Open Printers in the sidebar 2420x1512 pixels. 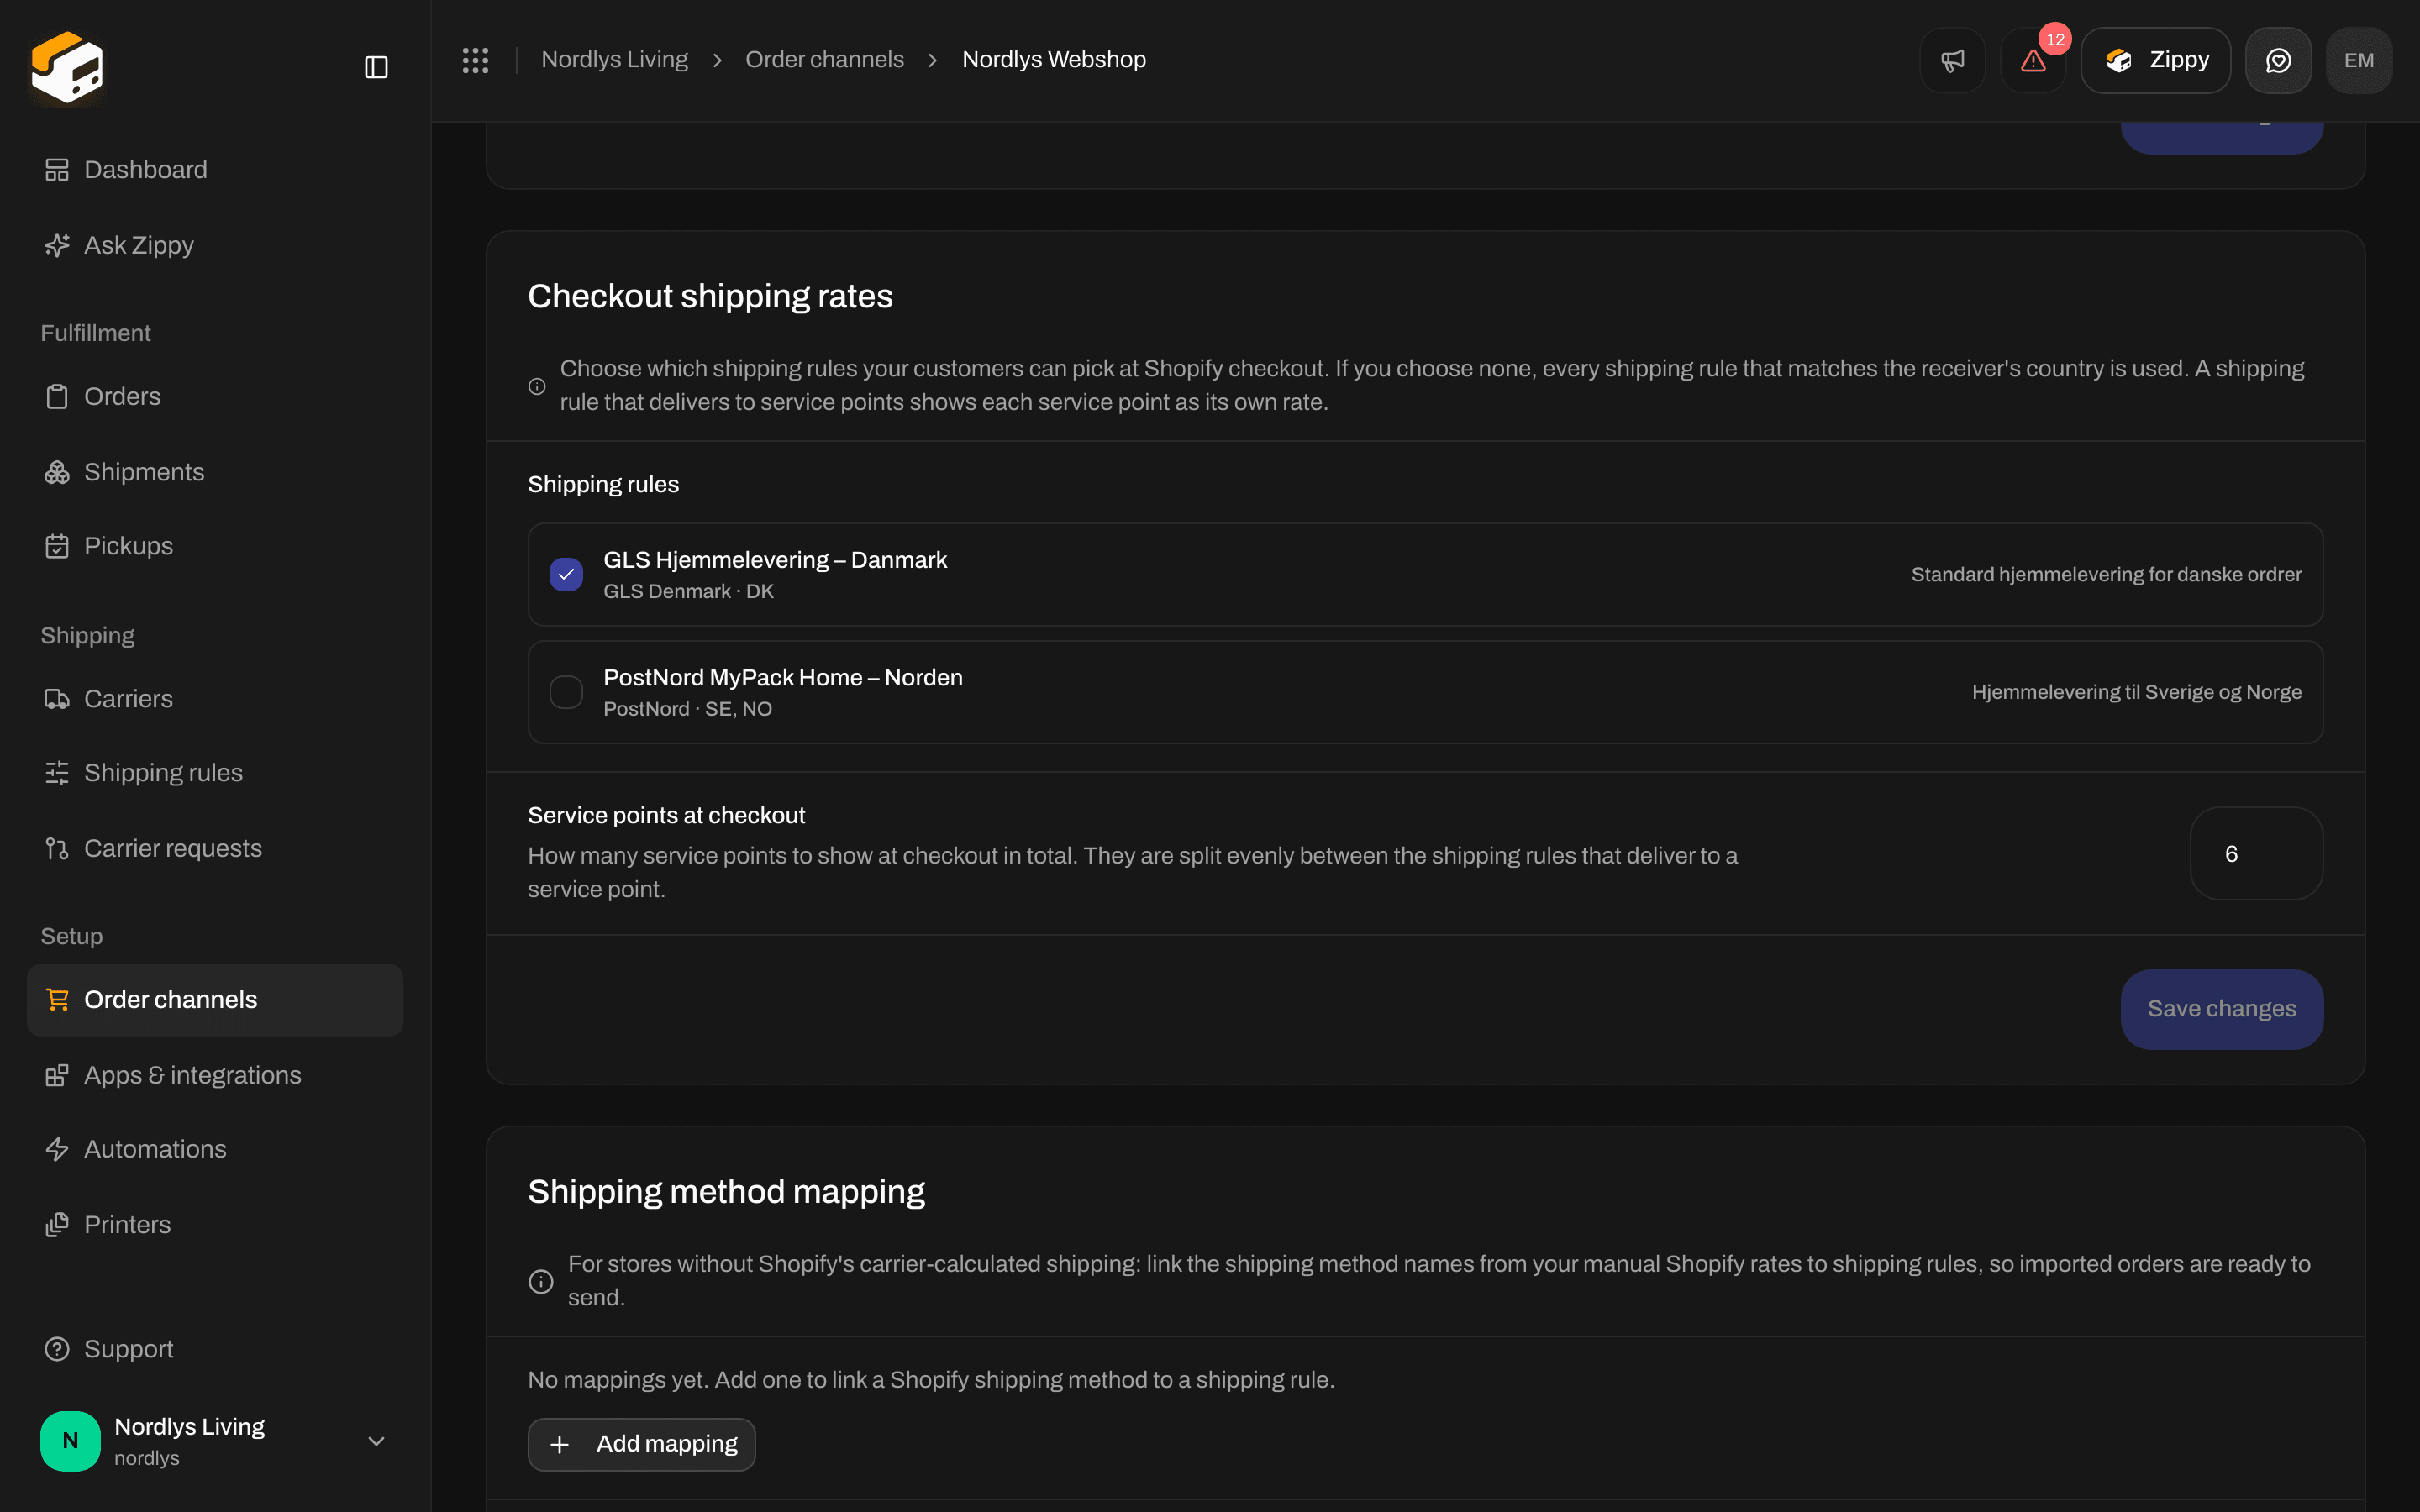[215, 1225]
